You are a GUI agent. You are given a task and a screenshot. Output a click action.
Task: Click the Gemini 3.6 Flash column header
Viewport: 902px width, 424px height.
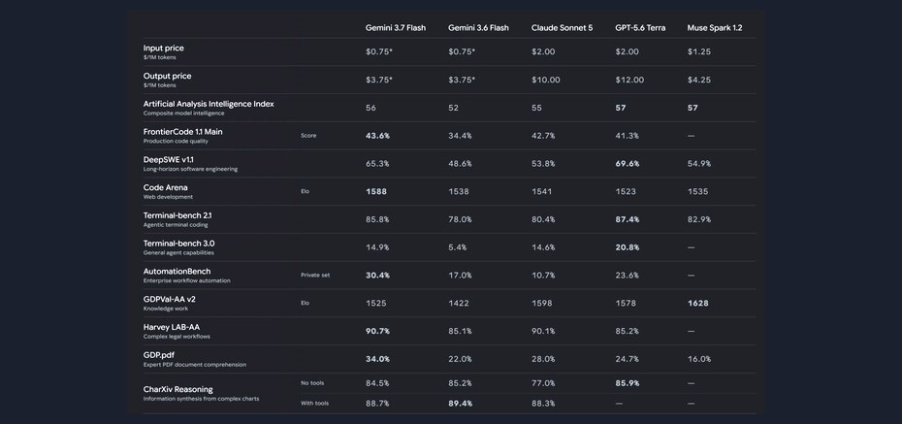pos(478,27)
